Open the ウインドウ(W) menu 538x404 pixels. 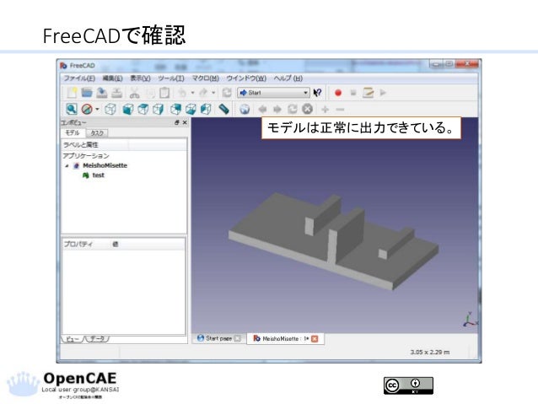246,78
